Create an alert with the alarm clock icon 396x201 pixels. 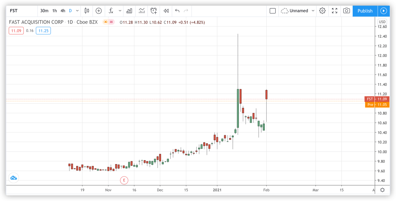pos(154,11)
